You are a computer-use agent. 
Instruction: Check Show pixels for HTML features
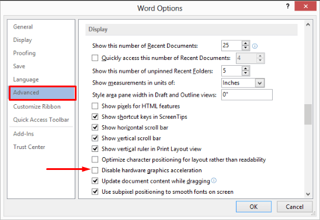tap(95, 106)
